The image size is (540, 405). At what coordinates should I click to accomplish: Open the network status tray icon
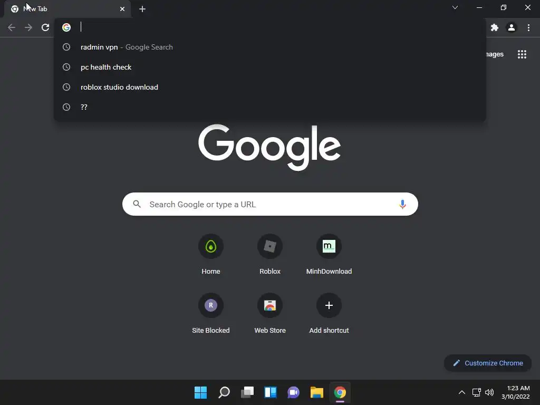click(x=476, y=392)
